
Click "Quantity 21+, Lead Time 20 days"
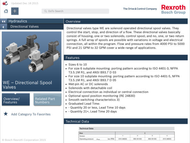click(x=93, y=111)
